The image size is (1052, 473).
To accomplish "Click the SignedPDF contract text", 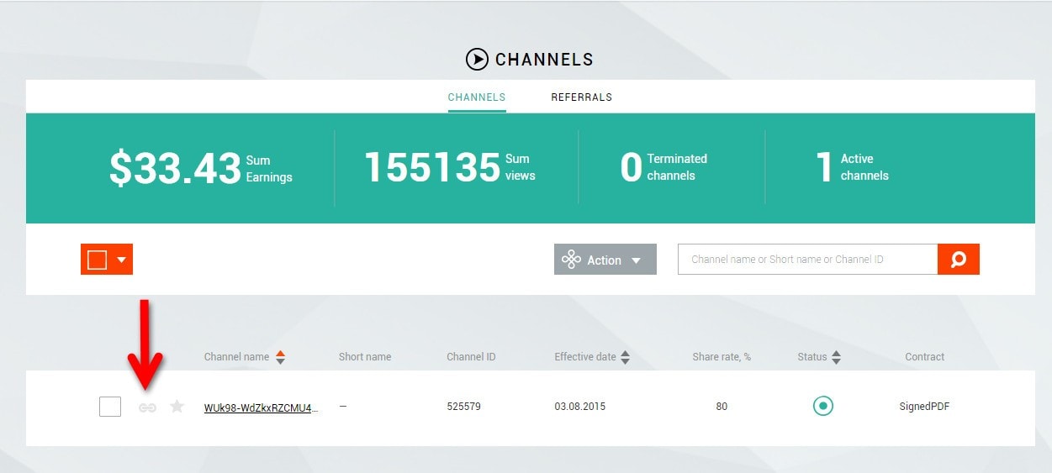I will tap(924, 407).
